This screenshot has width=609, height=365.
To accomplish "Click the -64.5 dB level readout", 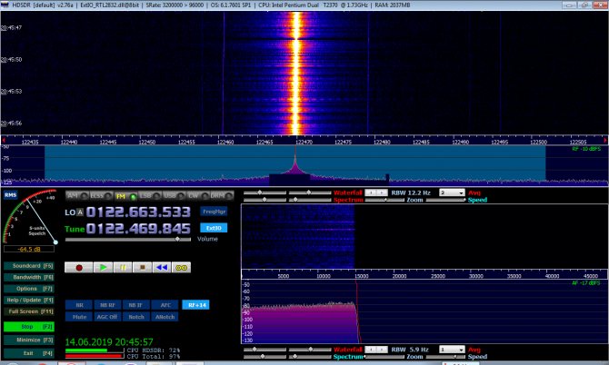I will pos(29,249).
